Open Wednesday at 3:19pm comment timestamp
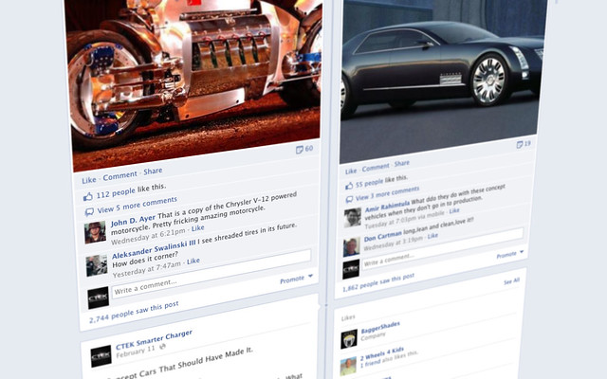607x379 pixels. click(x=394, y=244)
